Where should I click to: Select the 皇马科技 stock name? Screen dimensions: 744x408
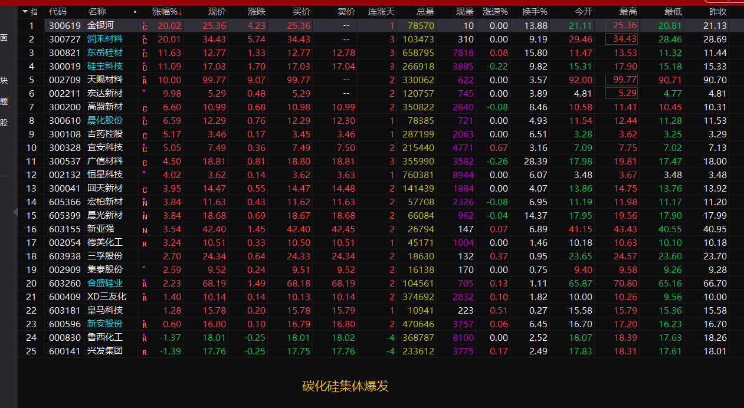click(105, 310)
